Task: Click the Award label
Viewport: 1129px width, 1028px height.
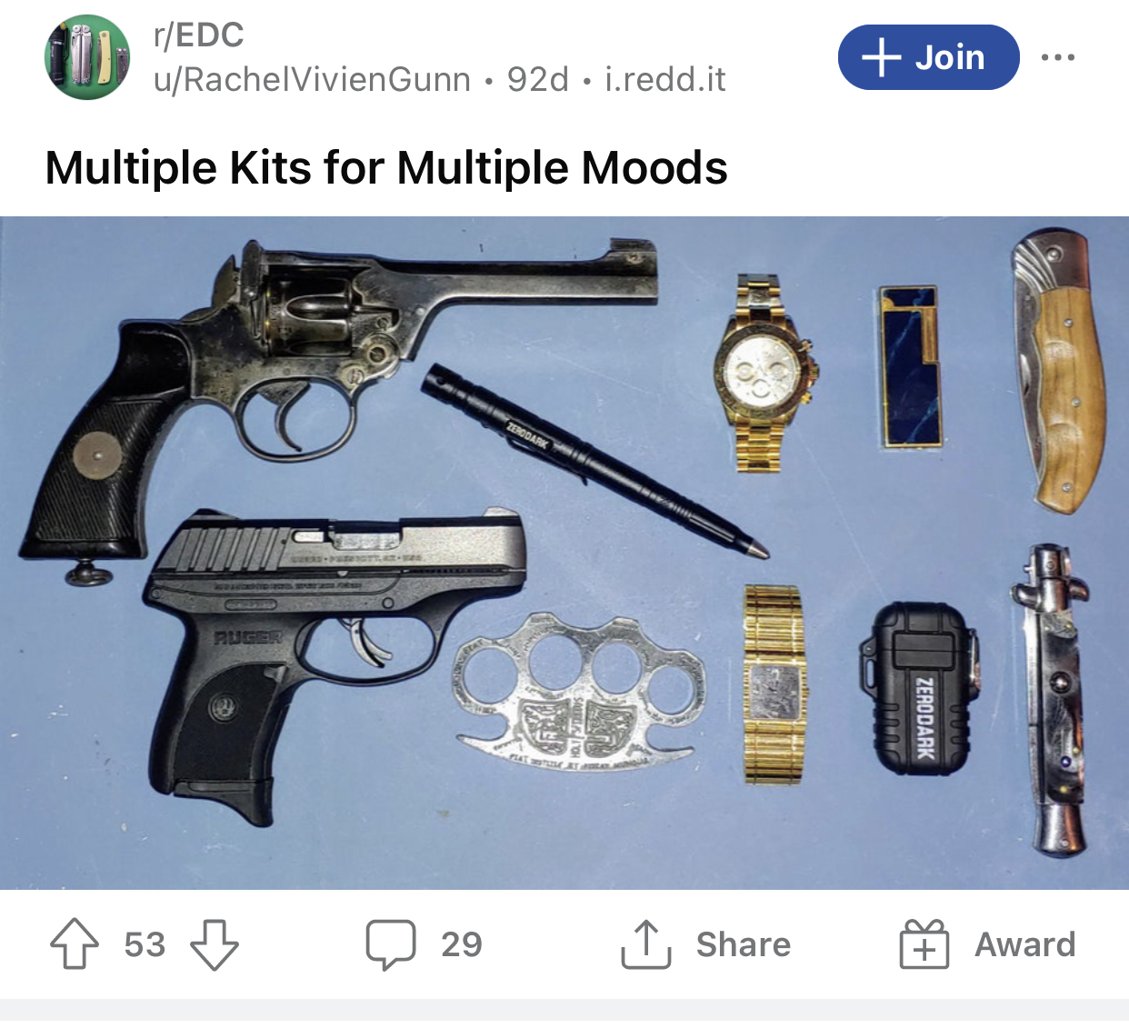Action: (1025, 944)
